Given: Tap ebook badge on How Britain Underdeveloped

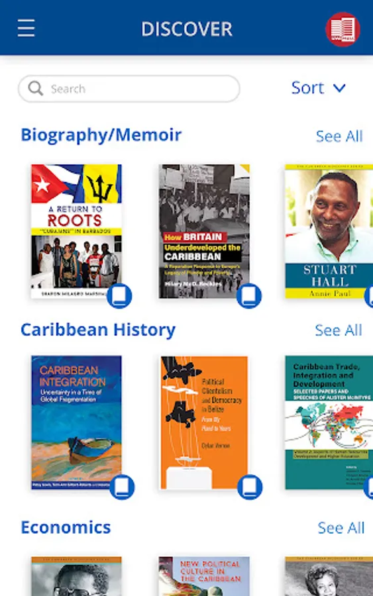Looking at the screenshot, I should tap(248, 296).
